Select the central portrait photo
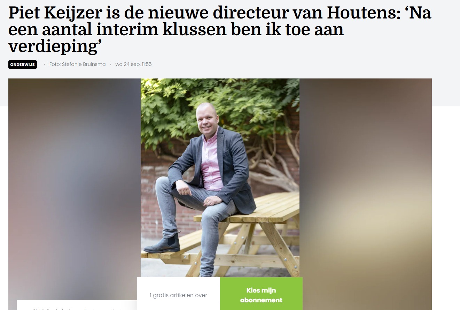 coord(220,178)
